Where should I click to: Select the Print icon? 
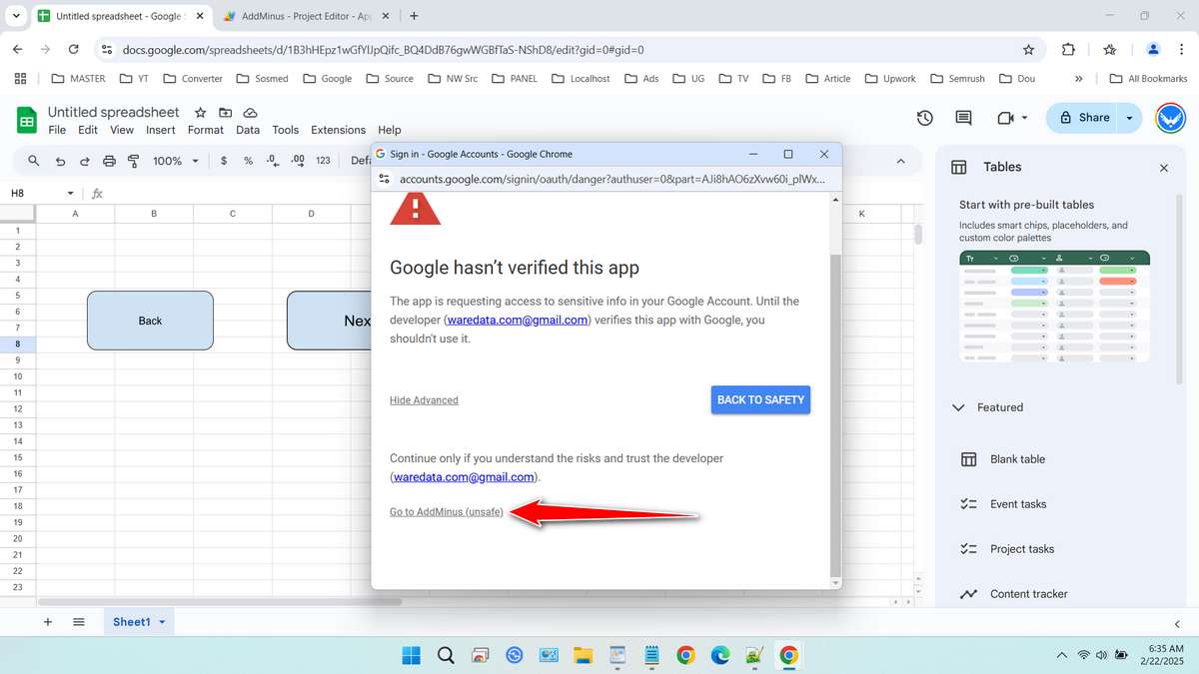coord(109,160)
